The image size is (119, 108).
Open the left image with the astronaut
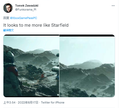coord(31,66)
